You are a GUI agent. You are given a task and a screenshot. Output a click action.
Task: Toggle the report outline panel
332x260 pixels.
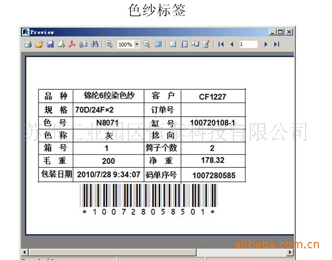coord(172,44)
